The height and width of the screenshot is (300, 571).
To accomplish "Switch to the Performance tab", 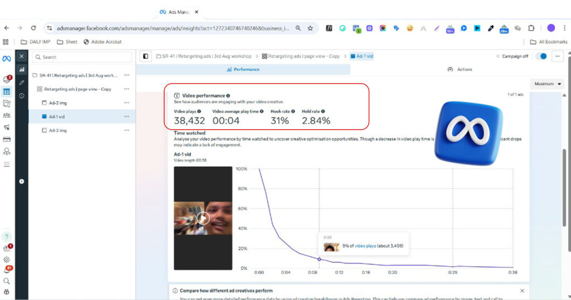I will tap(243, 70).
